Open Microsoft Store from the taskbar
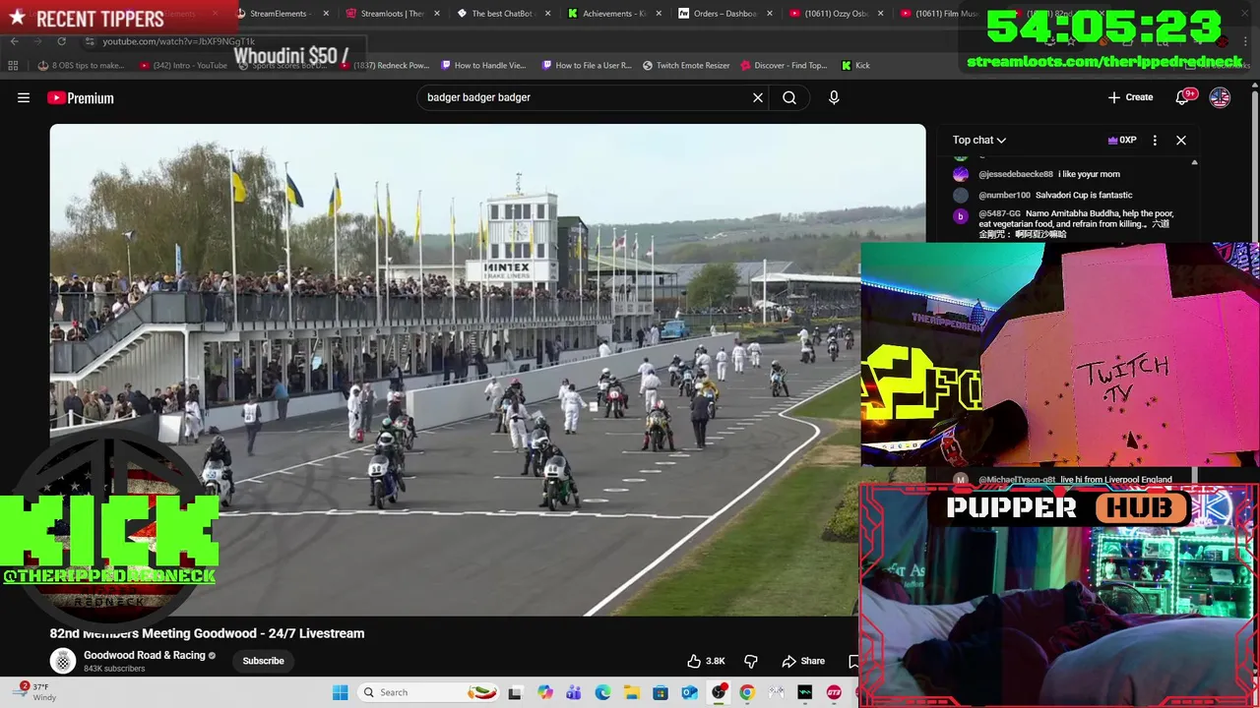 [x=661, y=692]
